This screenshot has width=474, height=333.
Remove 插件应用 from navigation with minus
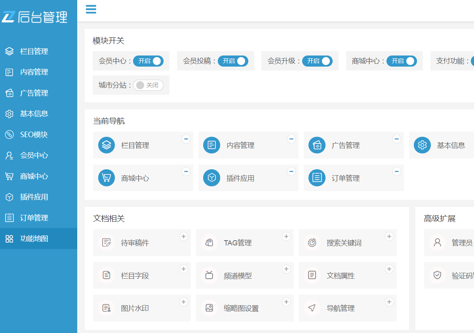pyautogui.click(x=291, y=172)
